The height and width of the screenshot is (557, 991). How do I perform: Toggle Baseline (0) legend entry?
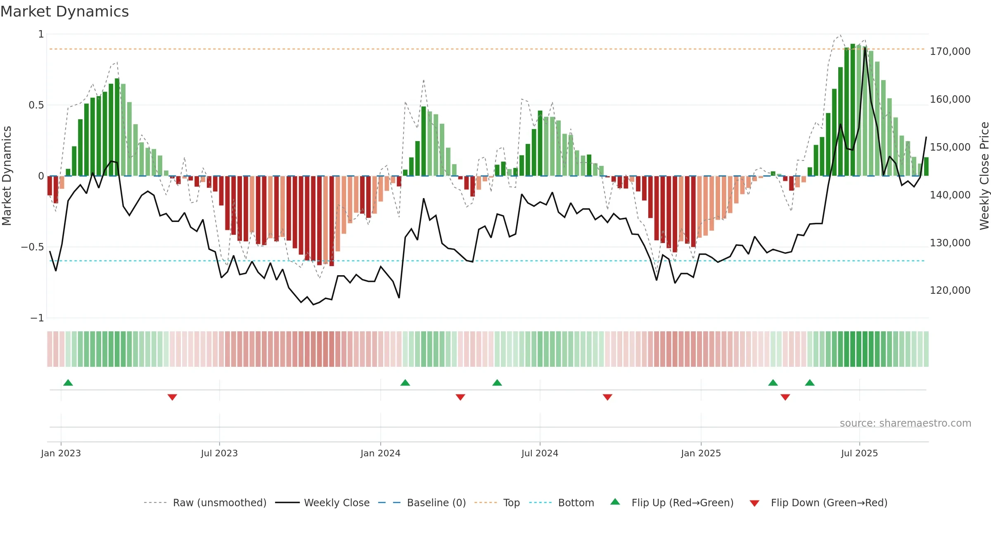pos(422,503)
